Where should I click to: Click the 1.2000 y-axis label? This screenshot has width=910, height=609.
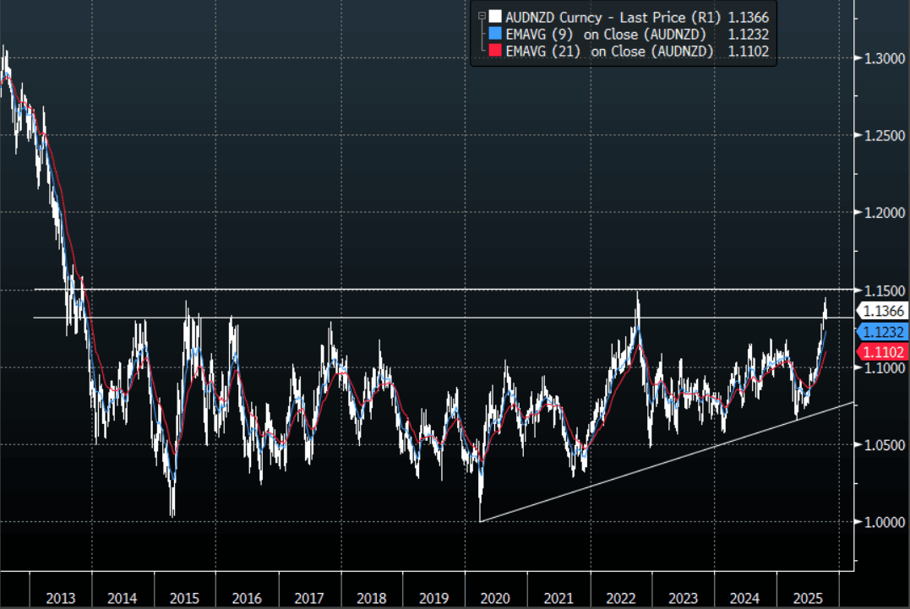[x=885, y=213]
